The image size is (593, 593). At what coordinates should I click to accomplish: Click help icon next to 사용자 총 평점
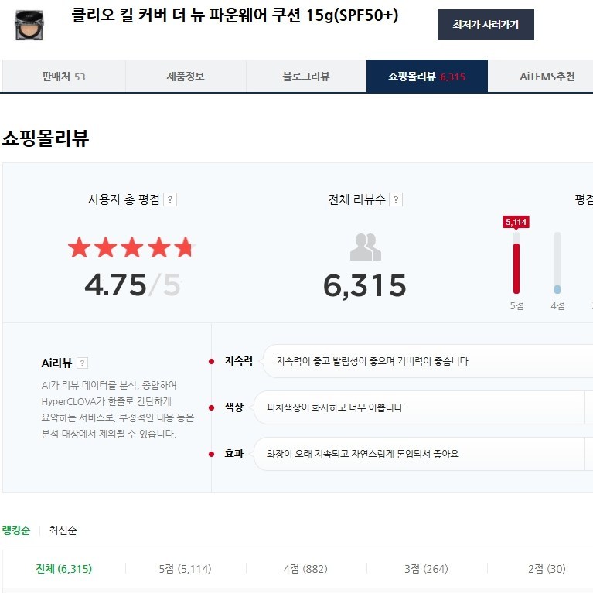[171, 199]
